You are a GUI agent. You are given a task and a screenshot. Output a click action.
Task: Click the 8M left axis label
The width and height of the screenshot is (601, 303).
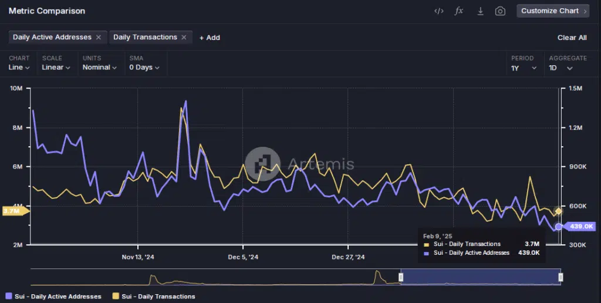coord(18,128)
